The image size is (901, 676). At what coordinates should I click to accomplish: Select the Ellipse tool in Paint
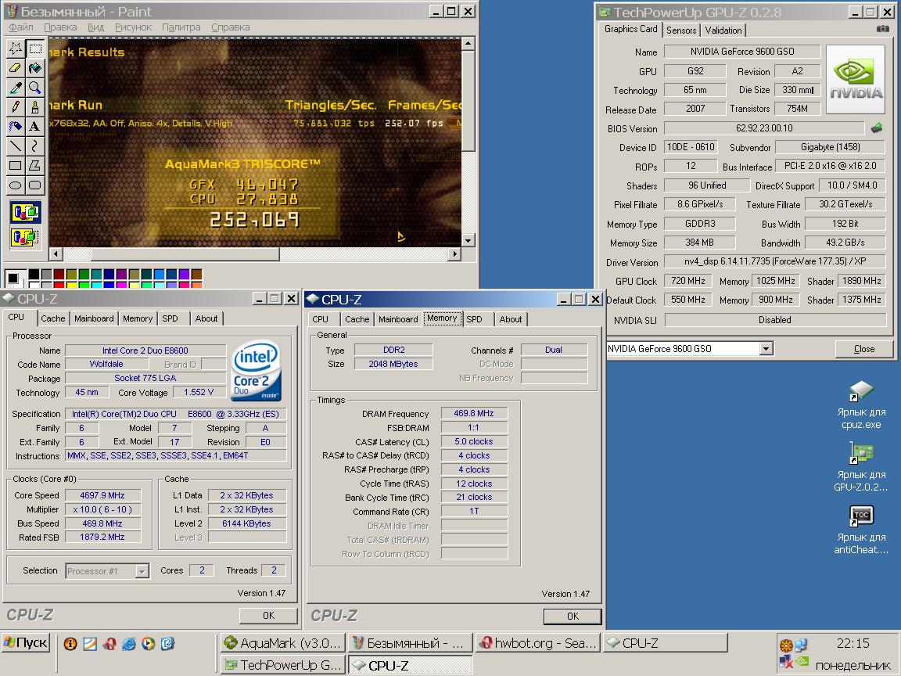click(16, 185)
